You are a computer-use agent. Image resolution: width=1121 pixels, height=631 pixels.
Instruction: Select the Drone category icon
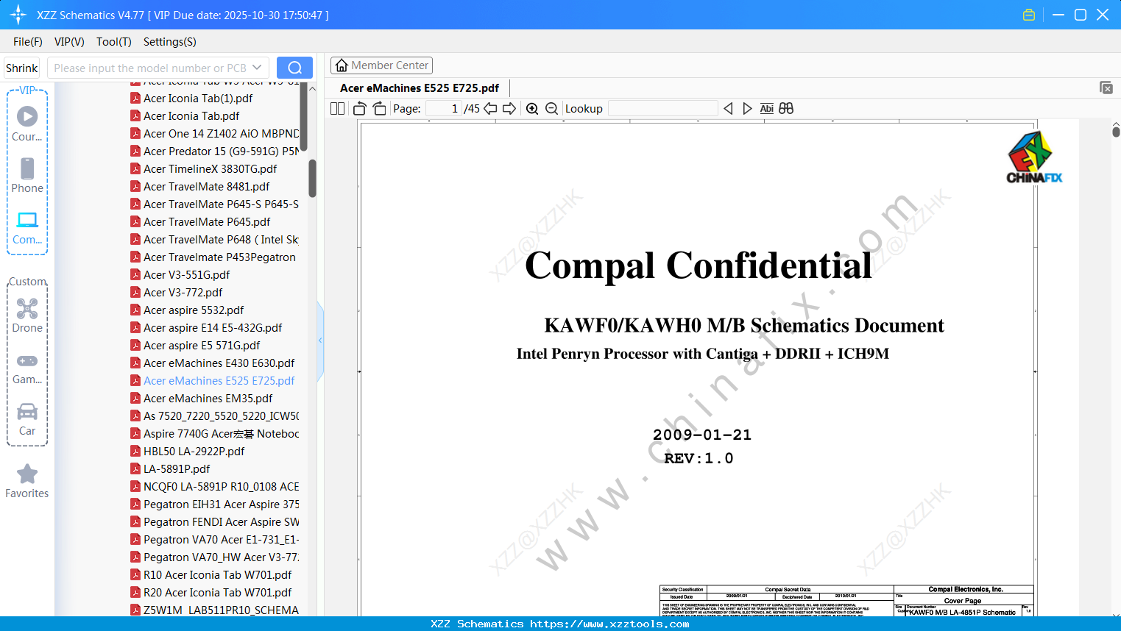click(27, 315)
